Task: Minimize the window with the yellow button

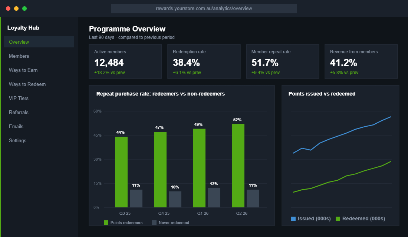Action: (x=16, y=9)
